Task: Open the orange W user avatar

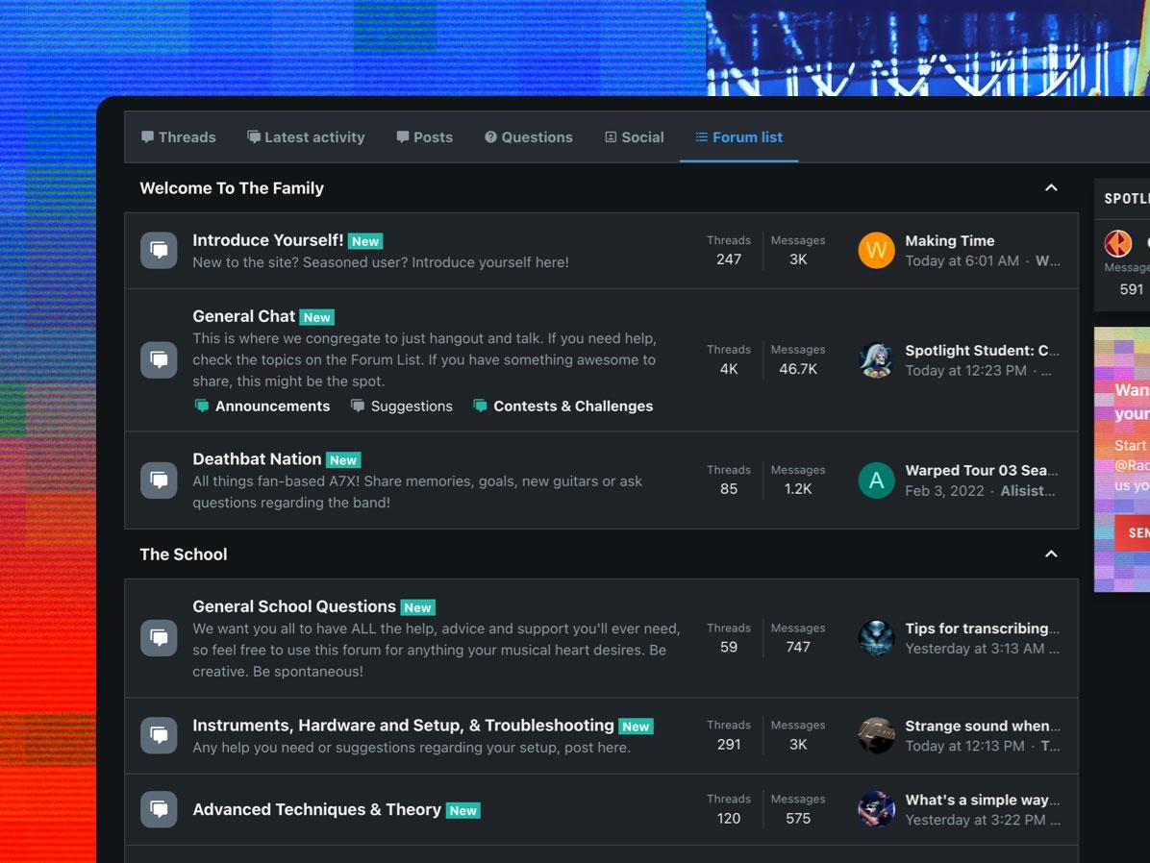Action: [x=876, y=251]
